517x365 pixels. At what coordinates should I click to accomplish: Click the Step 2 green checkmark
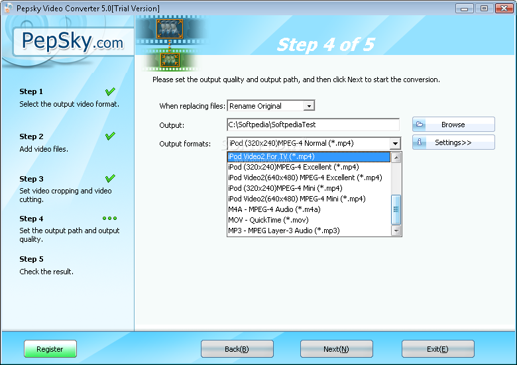(110, 136)
